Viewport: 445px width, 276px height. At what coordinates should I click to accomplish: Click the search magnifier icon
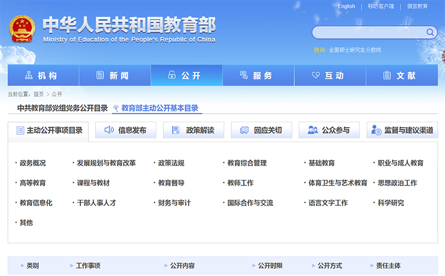(431, 32)
